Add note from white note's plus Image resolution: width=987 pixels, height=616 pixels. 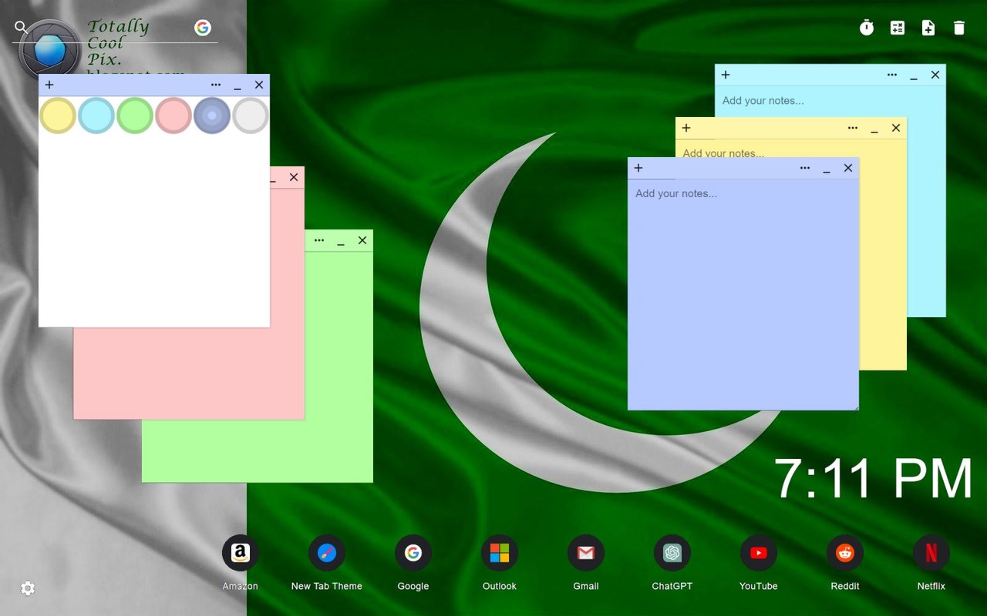49,85
